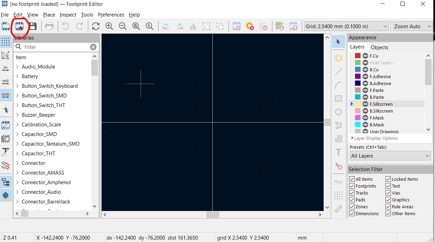Click the F.Paste layer color swatch
The width and height of the screenshot is (435, 242).
tap(358, 90)
